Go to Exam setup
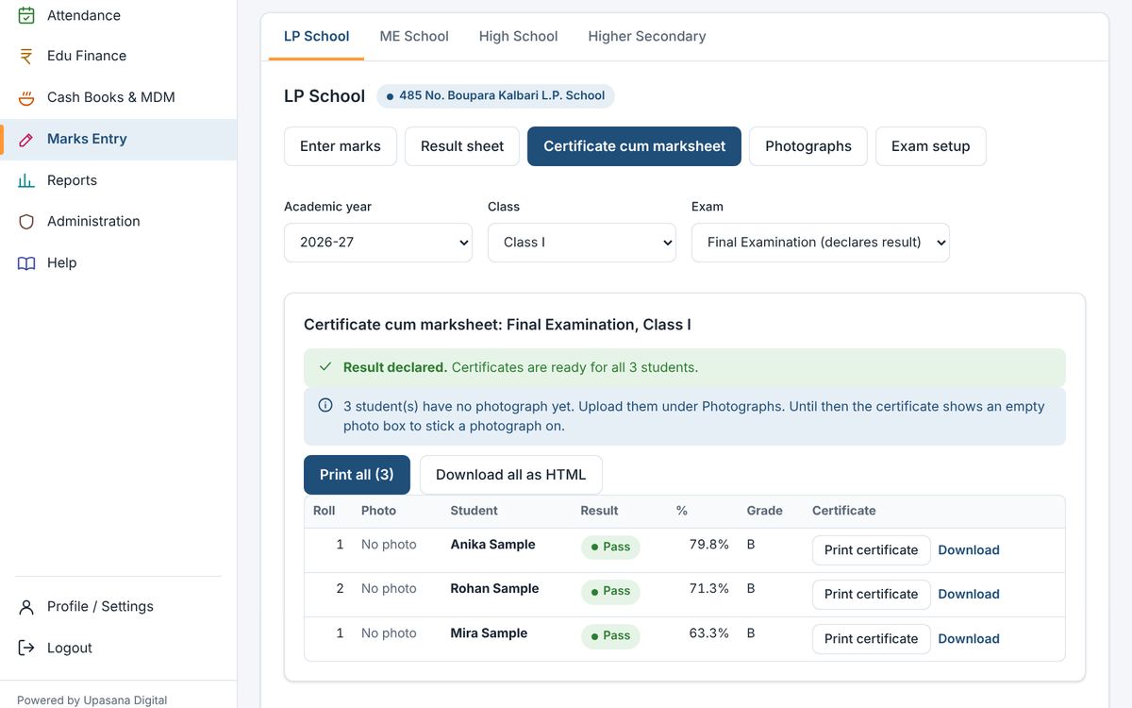 pos(931,146)
